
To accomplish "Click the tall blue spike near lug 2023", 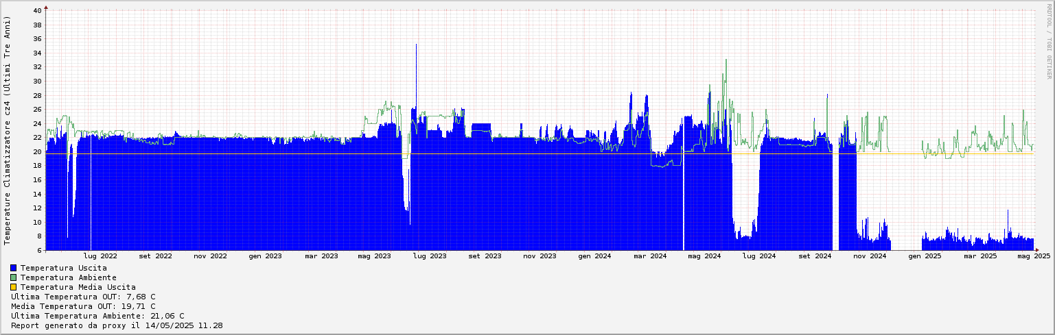I will (x=416, y=75).
